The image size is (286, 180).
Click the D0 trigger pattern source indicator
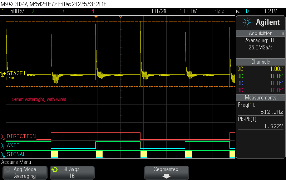[x=248, y=11]
